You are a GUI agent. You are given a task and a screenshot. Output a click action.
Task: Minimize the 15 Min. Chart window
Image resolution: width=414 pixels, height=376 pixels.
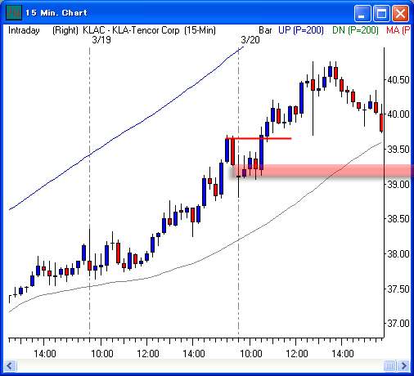point(362,13)
